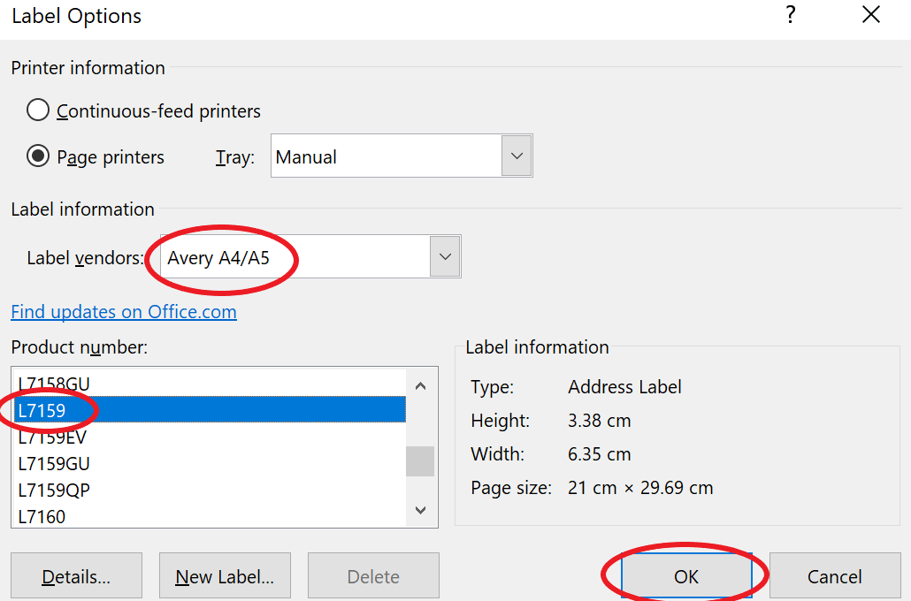Expand the Label vendors dropdown
This screenshot has height=601, width=911.
[445, 257]
